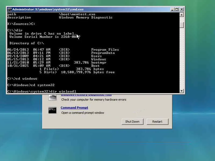215x161 pixels.
Task: Click the '10,588,798,976 bytes free' text
Action: click(88, 72)
